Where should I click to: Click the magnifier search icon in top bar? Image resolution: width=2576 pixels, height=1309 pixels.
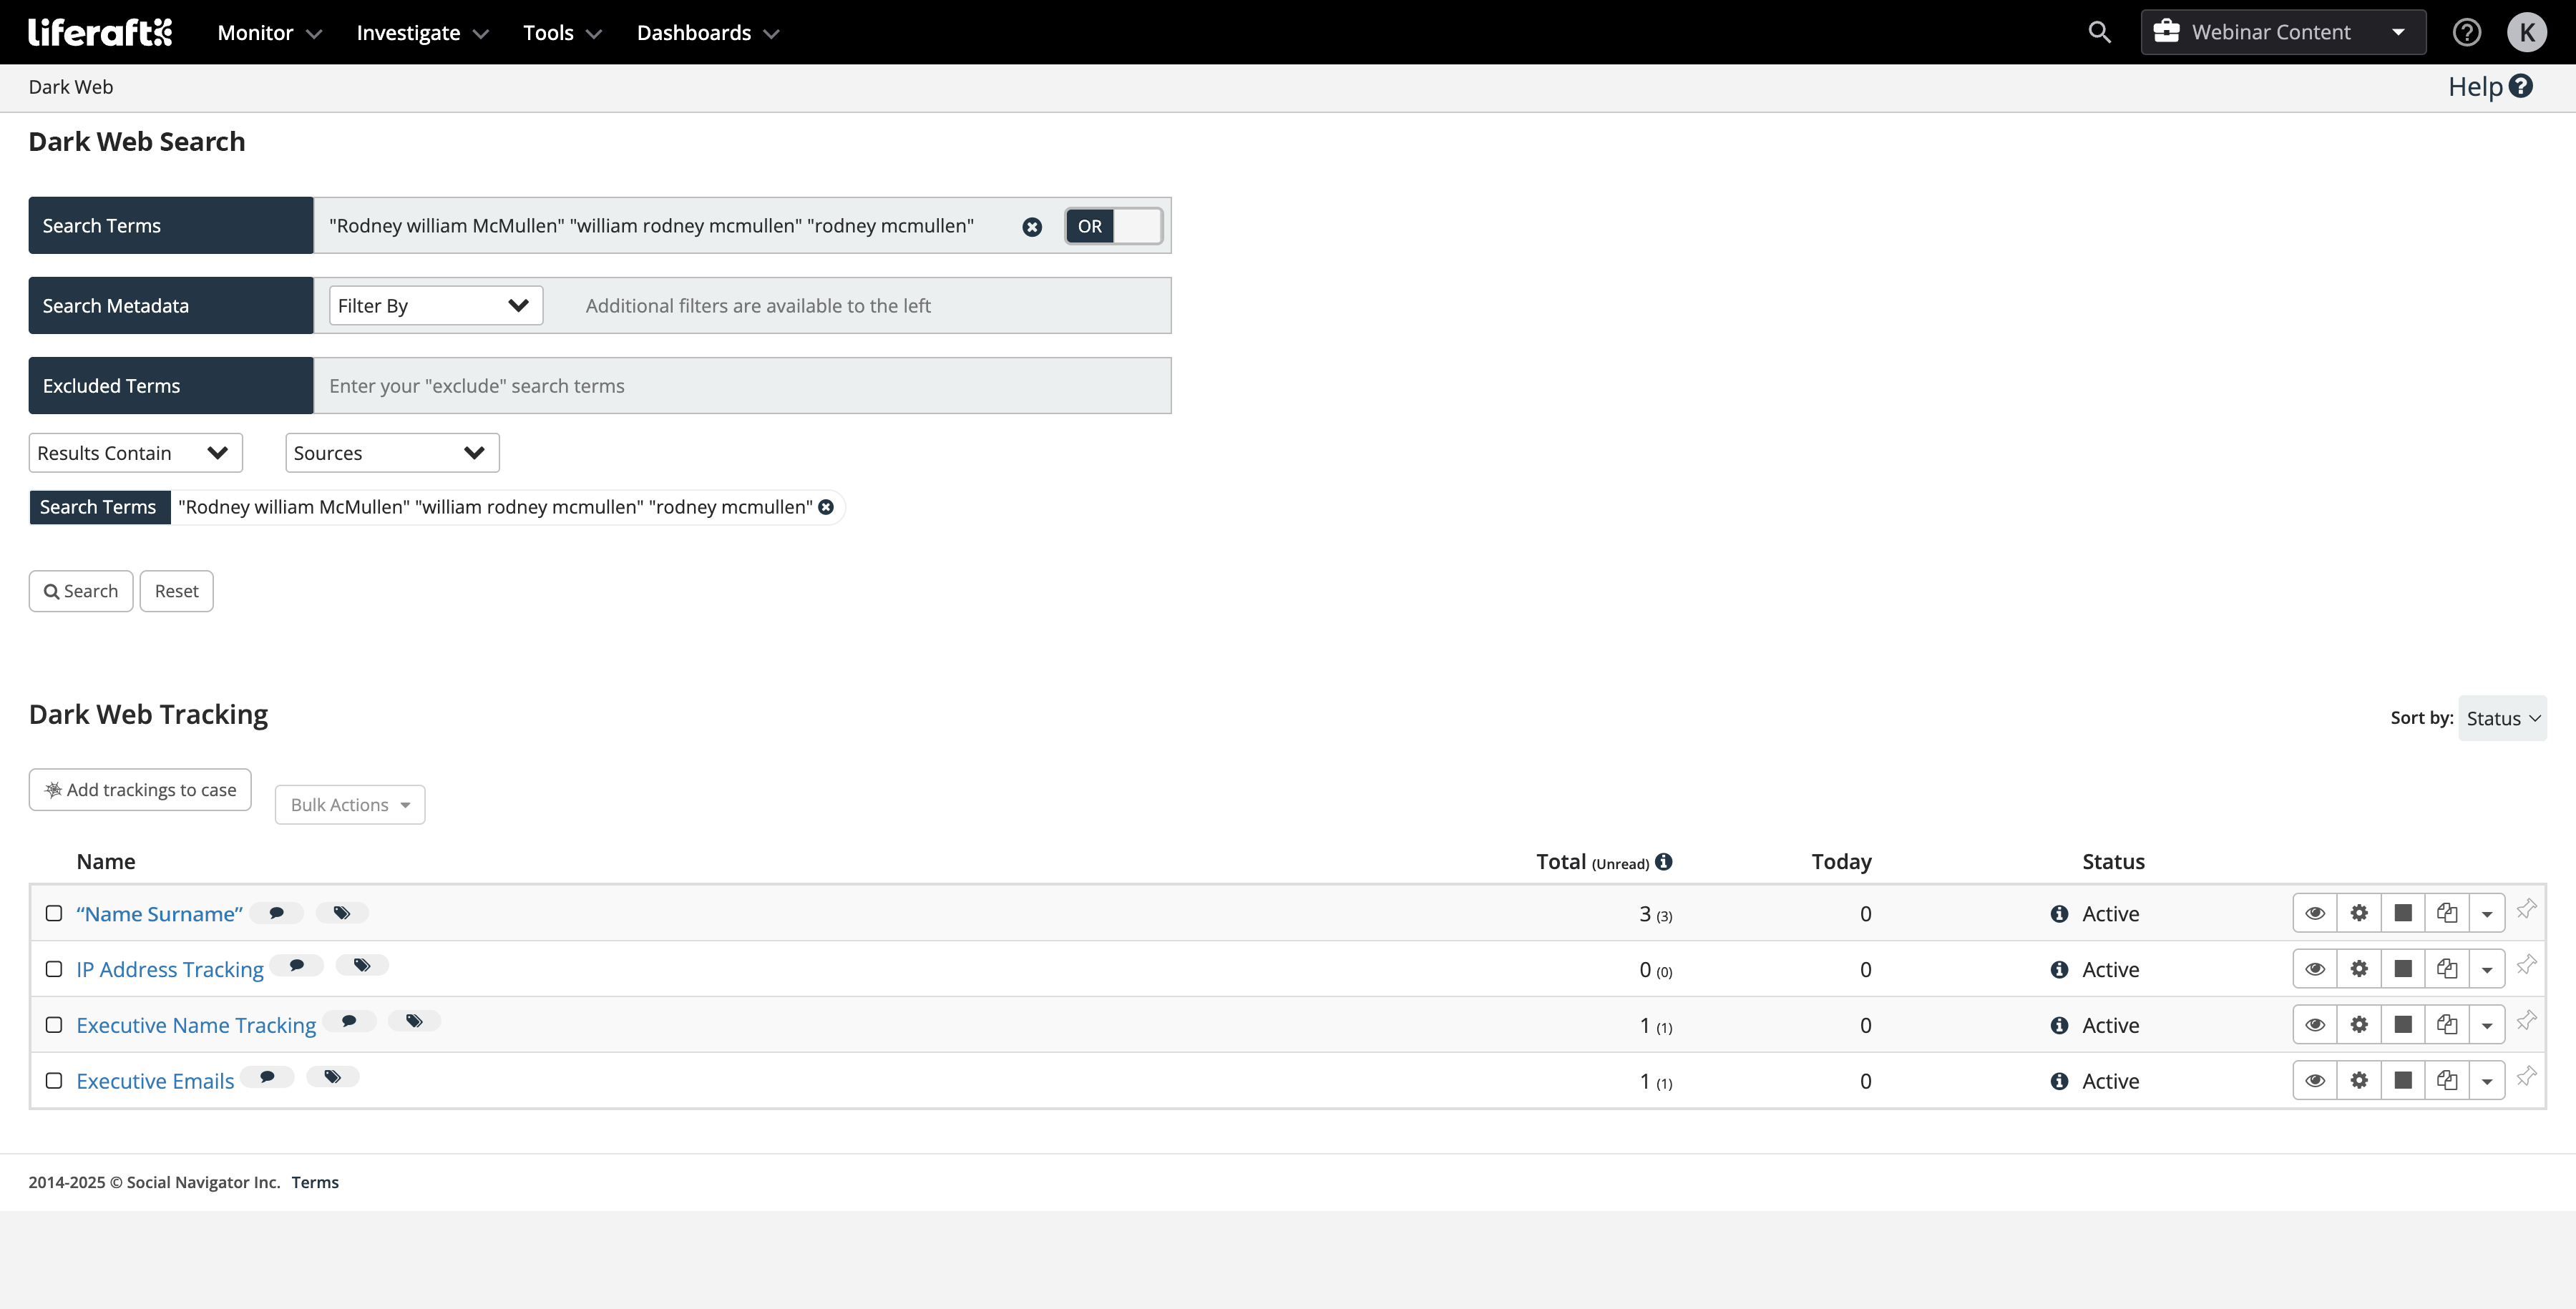pyautogui.click(x=2099, y=32)
